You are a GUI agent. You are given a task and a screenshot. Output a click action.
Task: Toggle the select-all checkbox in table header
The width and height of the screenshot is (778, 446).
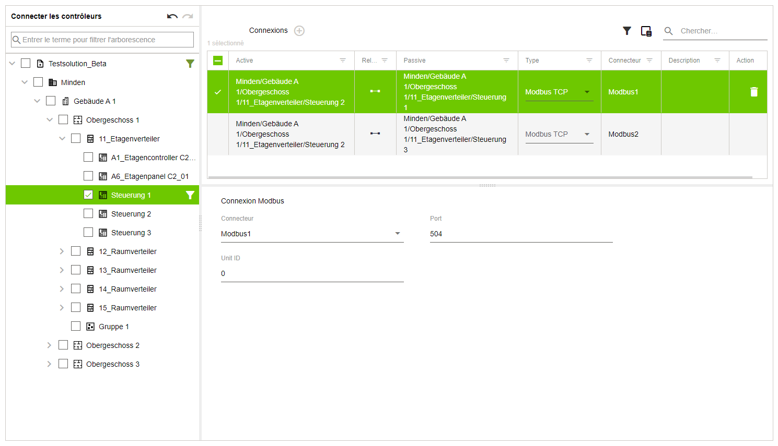(218, 61)
